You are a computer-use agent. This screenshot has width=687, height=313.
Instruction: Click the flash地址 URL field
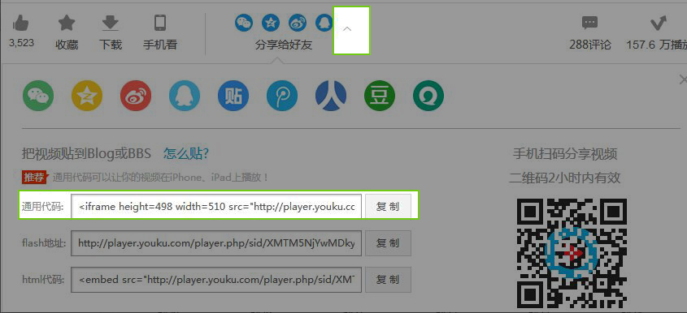[216, 243]
